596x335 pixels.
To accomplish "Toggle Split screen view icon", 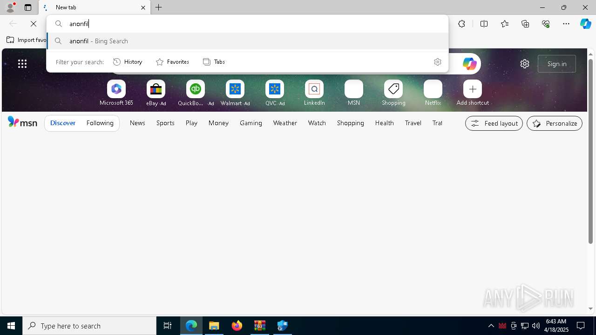I will (484, 24).
